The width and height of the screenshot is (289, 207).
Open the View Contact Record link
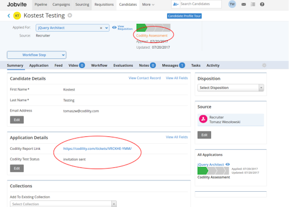(x=144, y=78)
